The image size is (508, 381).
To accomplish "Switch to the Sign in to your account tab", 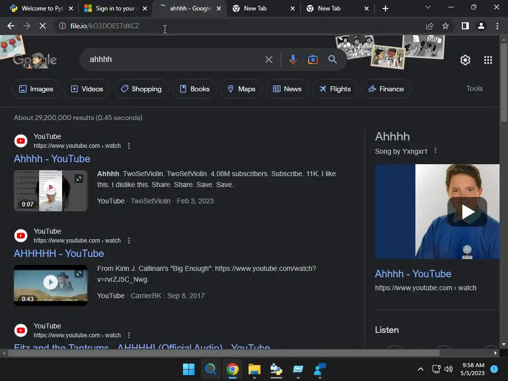I will (115, 8).
